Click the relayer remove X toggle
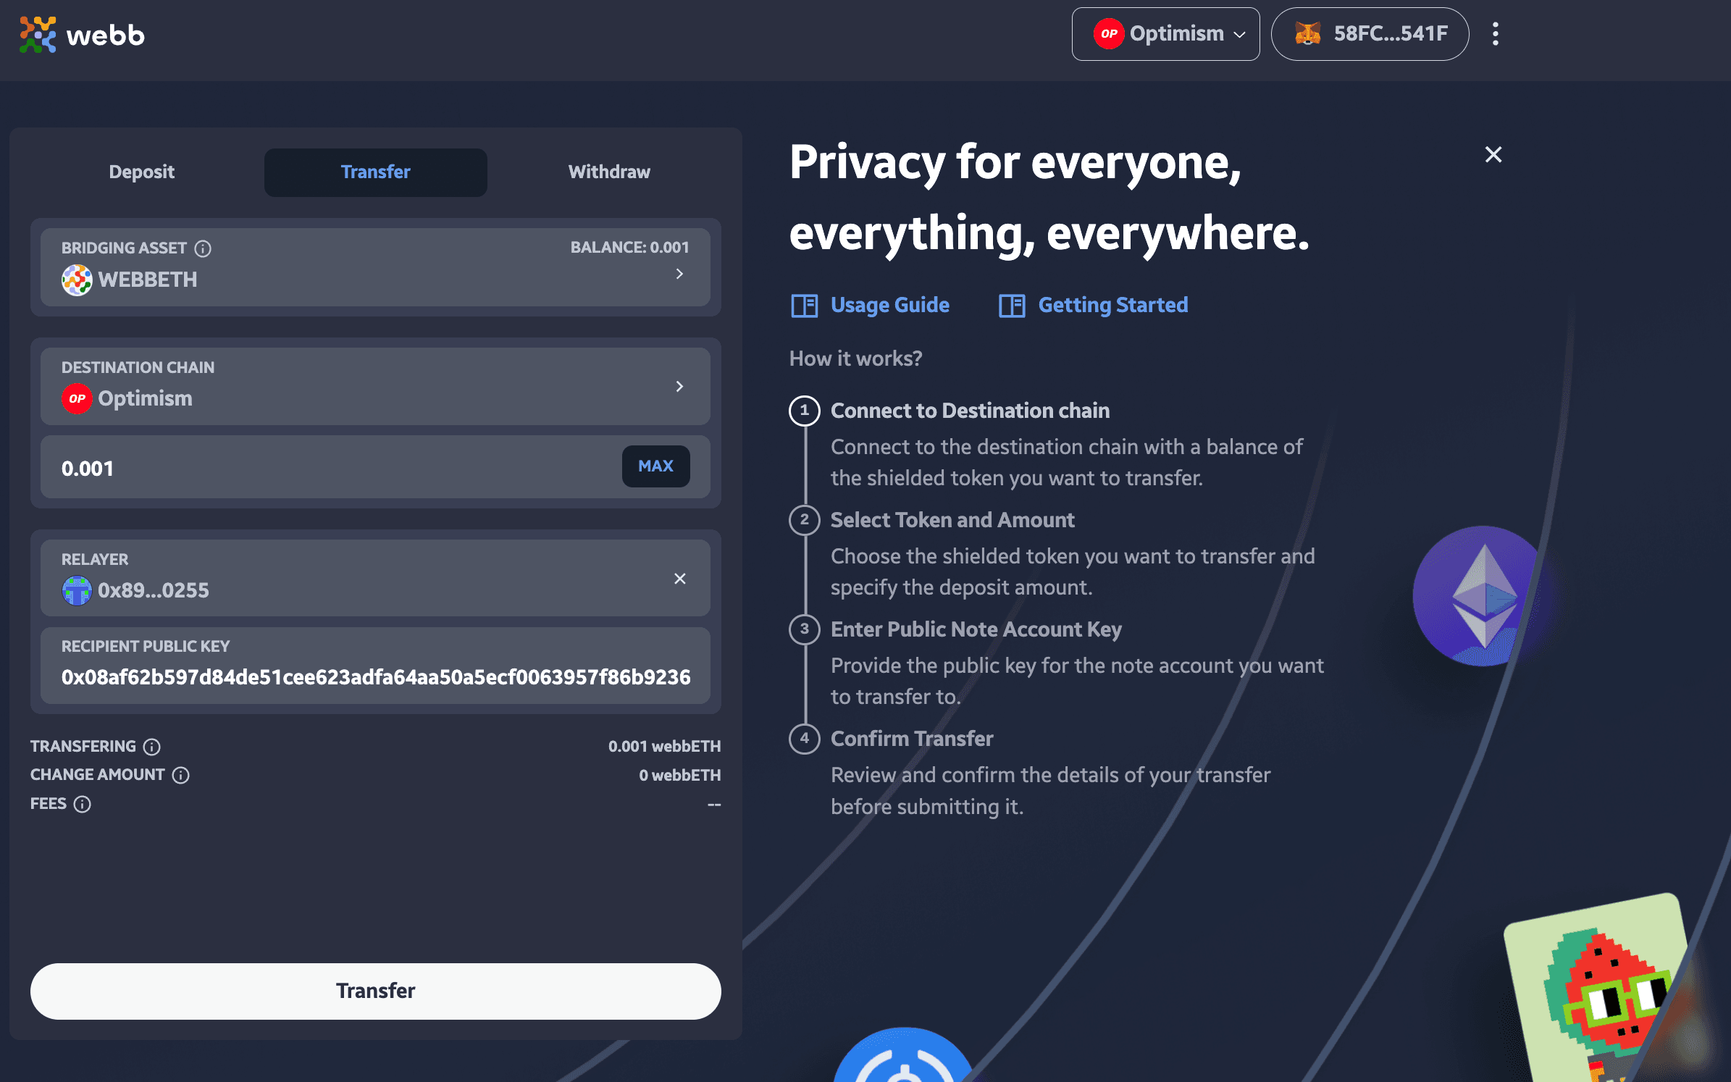The image size is (1731, 1082). click(x=680, y=579)
